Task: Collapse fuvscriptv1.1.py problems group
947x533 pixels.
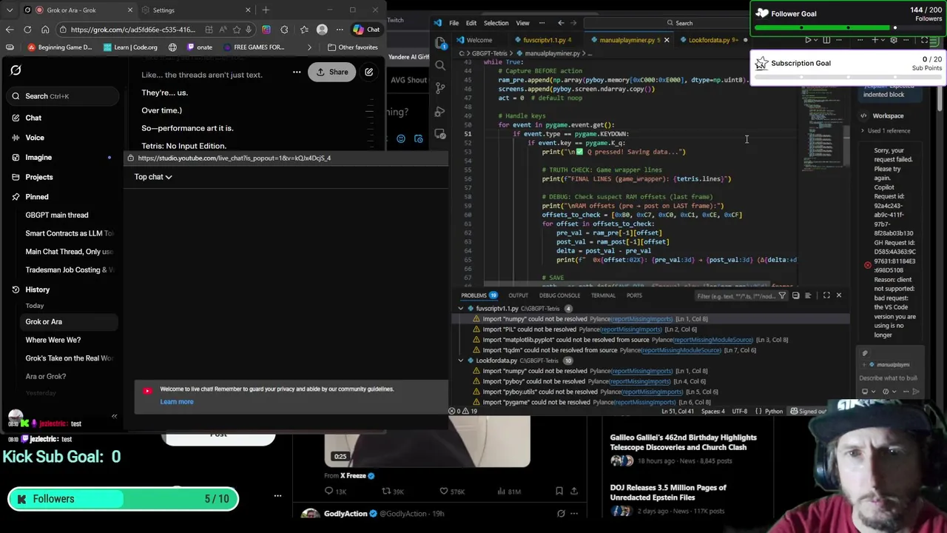Action: [x=461, y=308]
